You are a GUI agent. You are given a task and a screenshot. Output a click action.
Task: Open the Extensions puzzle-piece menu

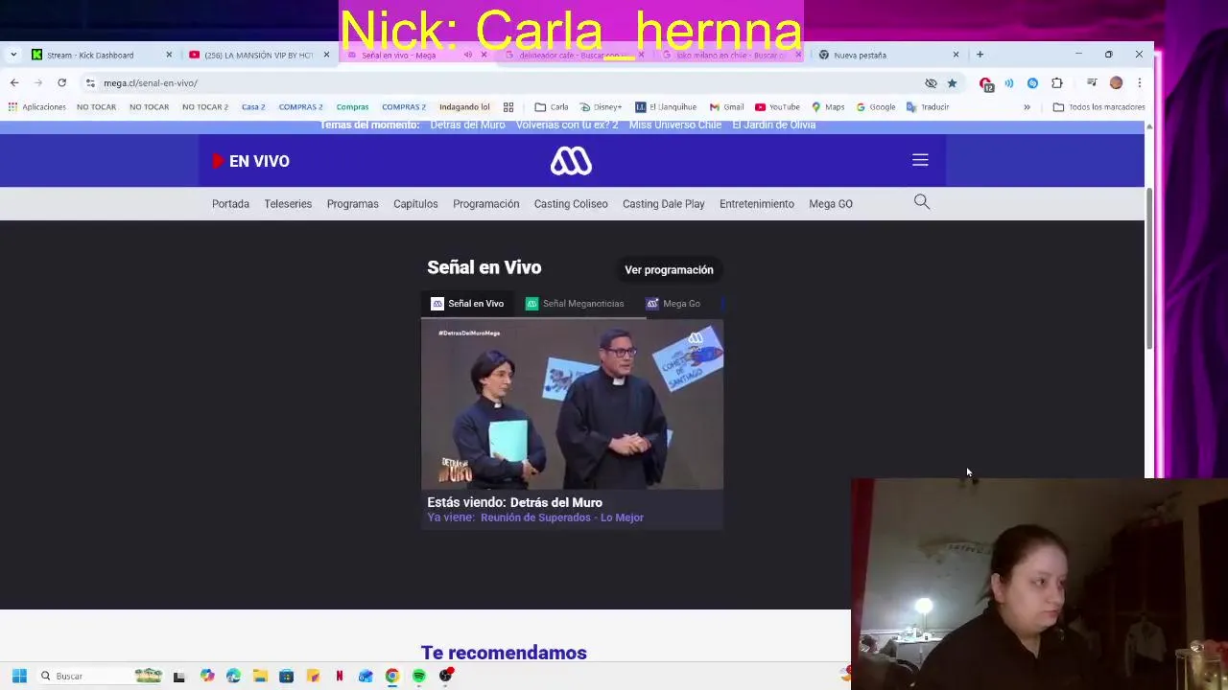pyautogui.click(x=1056, y=82)
